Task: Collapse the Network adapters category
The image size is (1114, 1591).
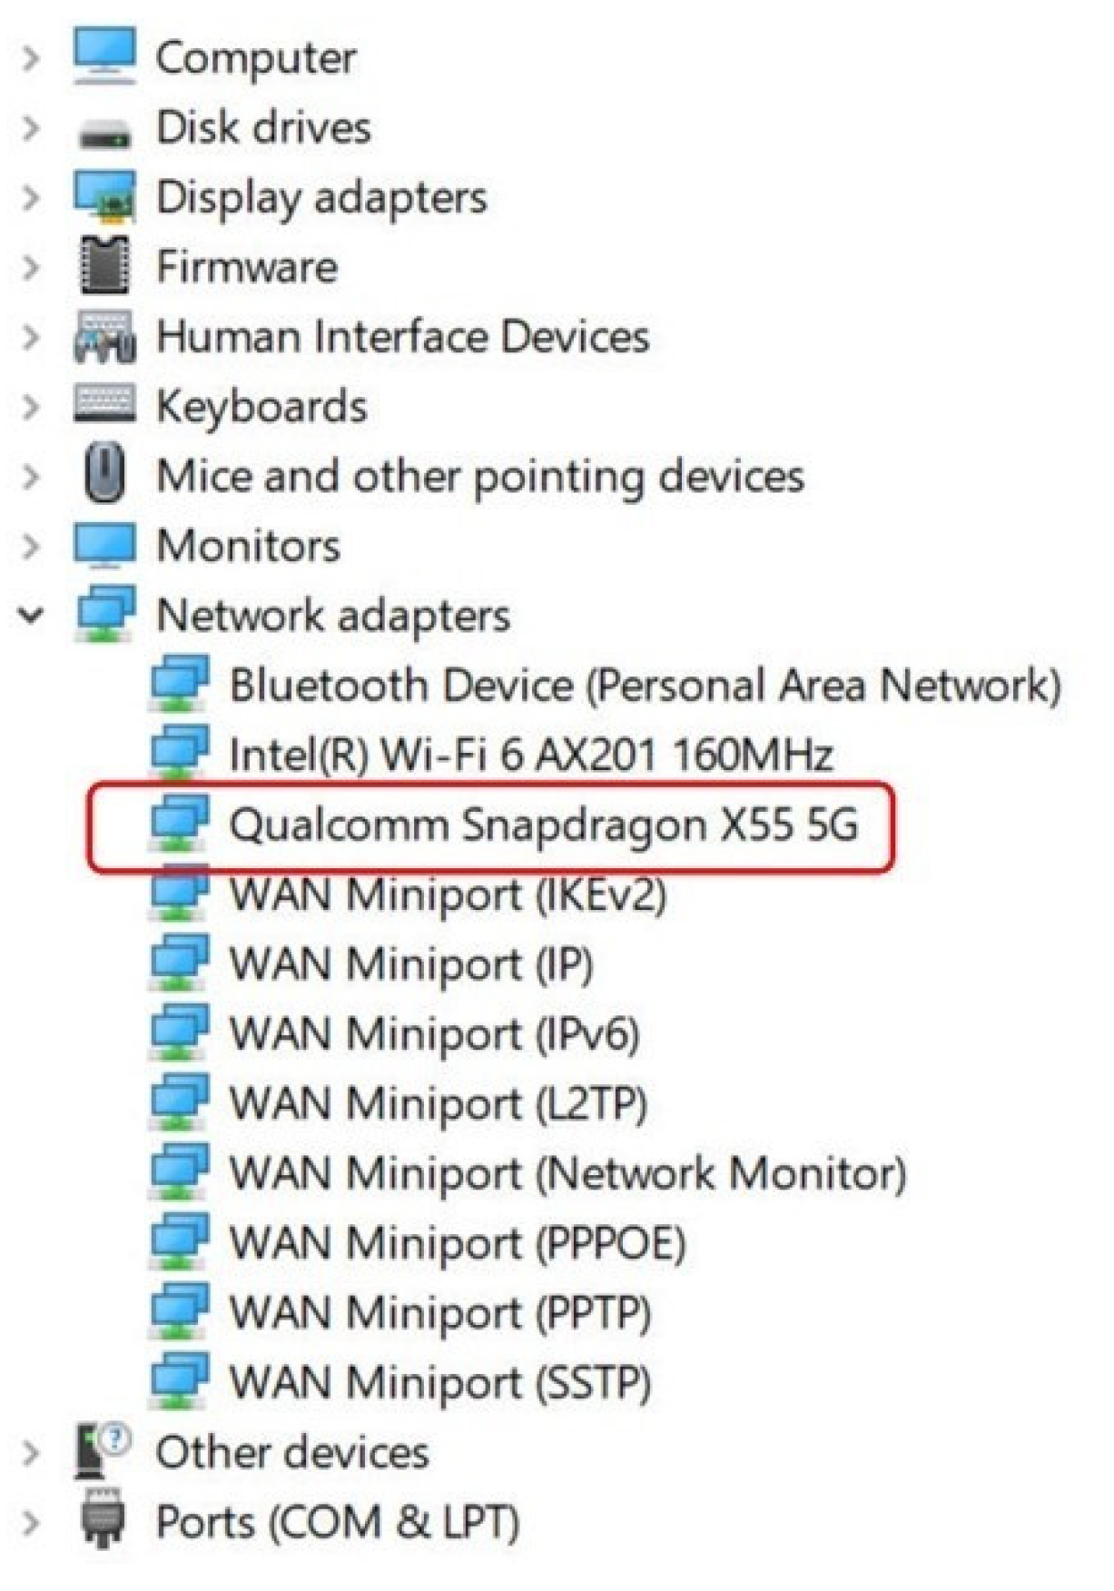Action: [31, 616]
